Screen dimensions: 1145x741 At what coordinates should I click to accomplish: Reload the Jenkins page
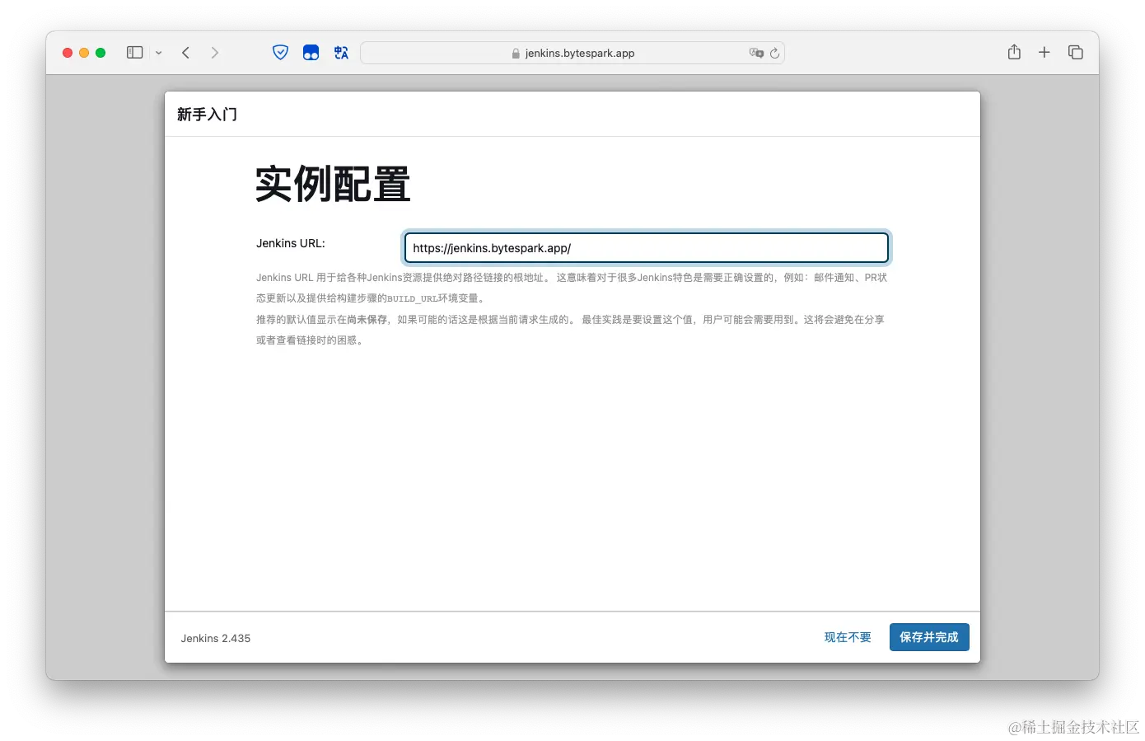point(775,53)
